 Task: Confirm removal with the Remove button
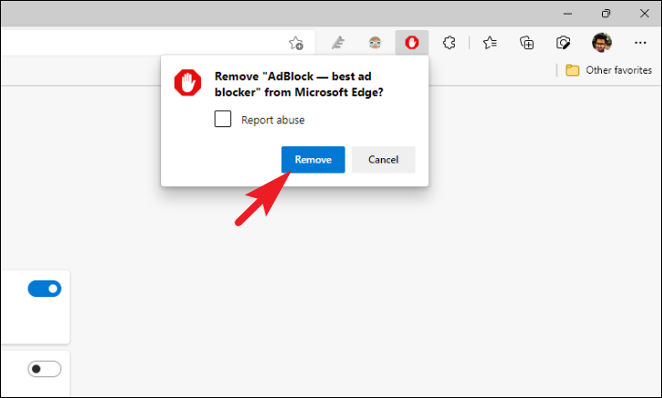click(x=313, y=160)
